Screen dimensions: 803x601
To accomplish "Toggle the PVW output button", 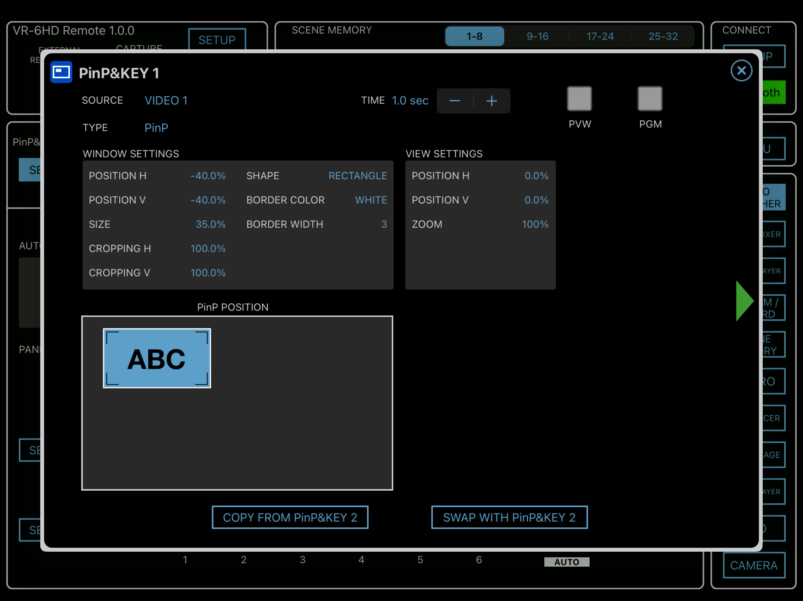I will [x=579, y=99].
